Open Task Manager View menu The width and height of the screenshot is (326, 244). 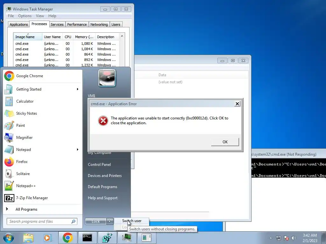tap(40, 16)
